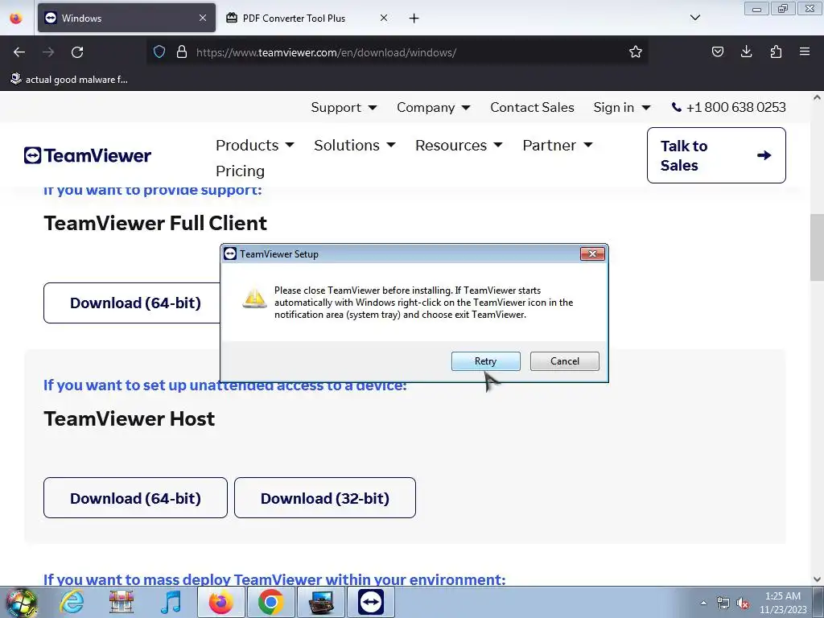Open the Firefox hamburger application menu
Image resolution: width=824 pixels, height=618 pixels.
(805, 51)
